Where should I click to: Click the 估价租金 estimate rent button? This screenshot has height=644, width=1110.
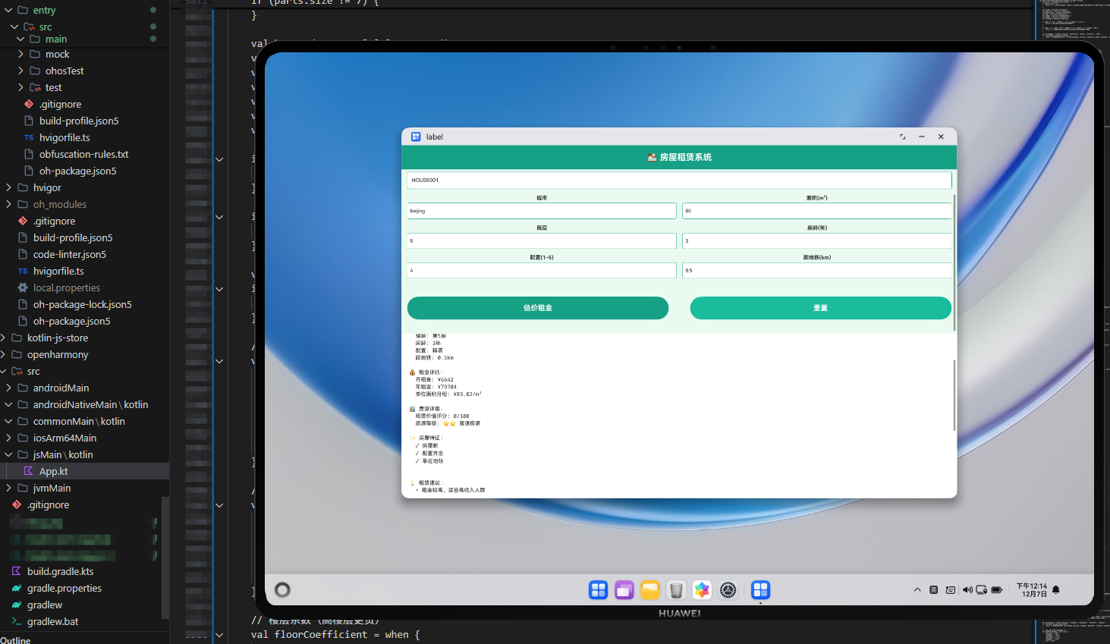tap(538, 308)
